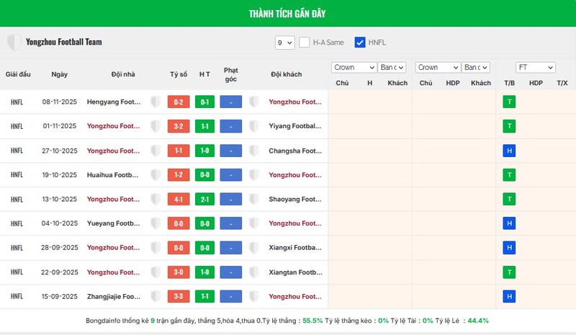Click away team shield icon beside Shaoyang

253,200
